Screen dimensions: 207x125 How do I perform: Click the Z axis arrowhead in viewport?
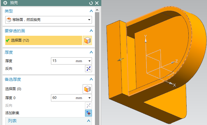click(x=176, y=61)
